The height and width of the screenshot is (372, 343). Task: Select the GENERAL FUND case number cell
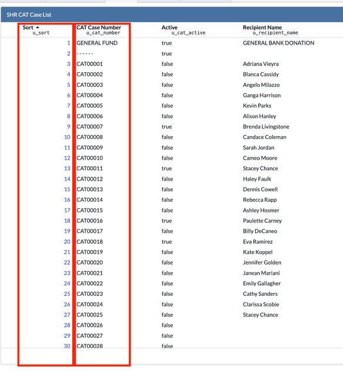click(x=97, y=43)
